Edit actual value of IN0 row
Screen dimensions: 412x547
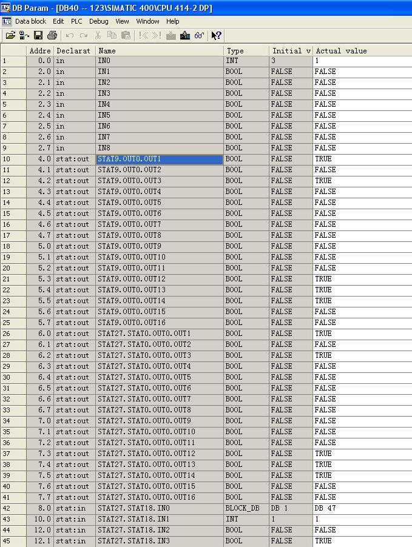coord(362,61)
